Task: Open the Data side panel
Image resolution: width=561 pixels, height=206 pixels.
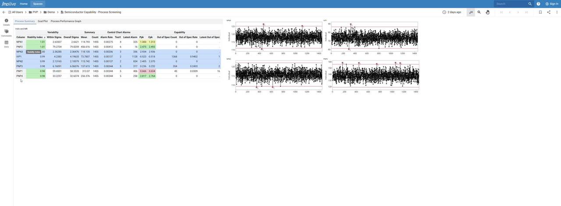Action: coord(6,44)
